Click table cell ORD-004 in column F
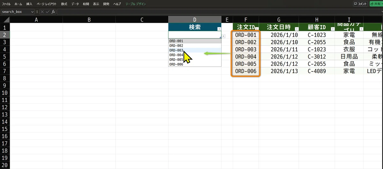Screen dimensions: 383x169 click(x=246, y=57)
